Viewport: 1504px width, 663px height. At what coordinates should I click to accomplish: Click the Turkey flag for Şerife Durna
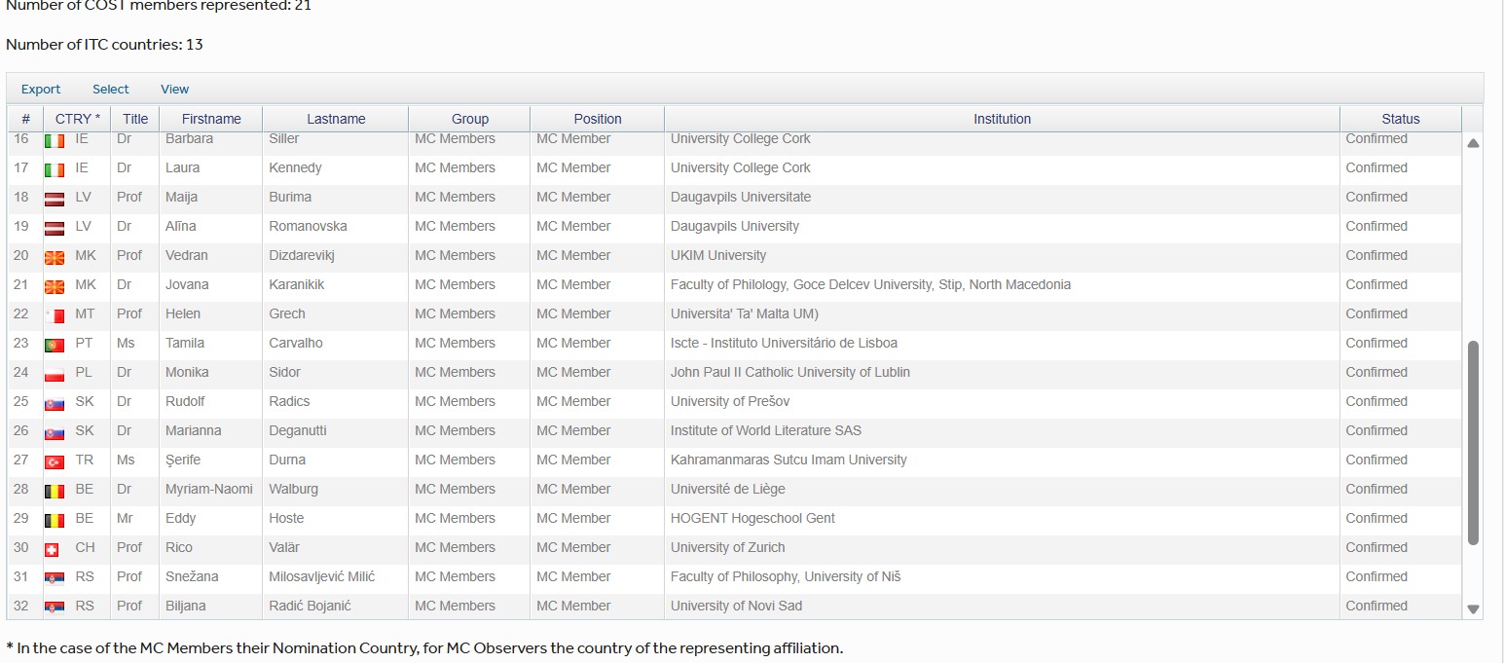[55, 461]
